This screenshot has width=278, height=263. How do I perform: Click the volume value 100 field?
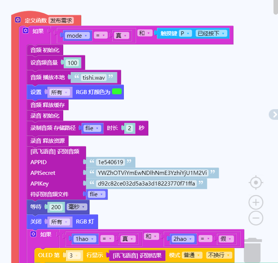(72, 63)
